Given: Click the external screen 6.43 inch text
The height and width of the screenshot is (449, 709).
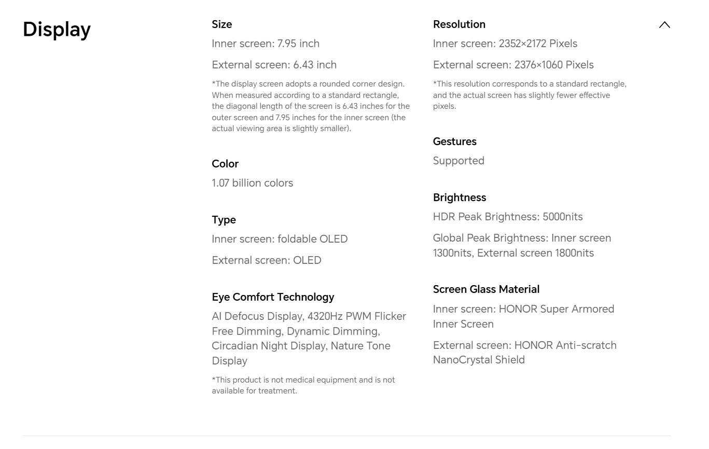Looking at the screenshot, I should pos(274,65).
